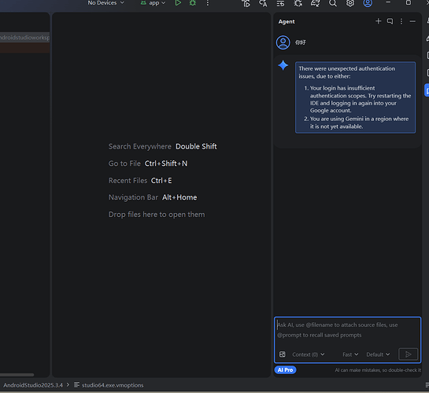
Task: Click studio64.exe.vmoptions in the navigation breadcrumb
Action: click(x=113, y=385)
